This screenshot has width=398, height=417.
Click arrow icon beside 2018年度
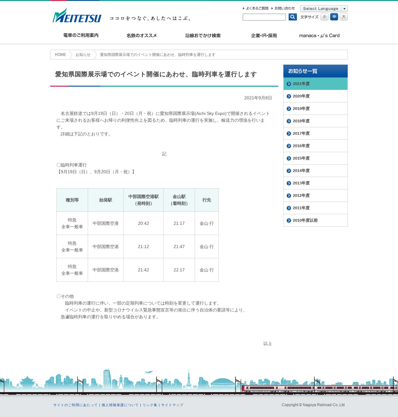[289, 121]
